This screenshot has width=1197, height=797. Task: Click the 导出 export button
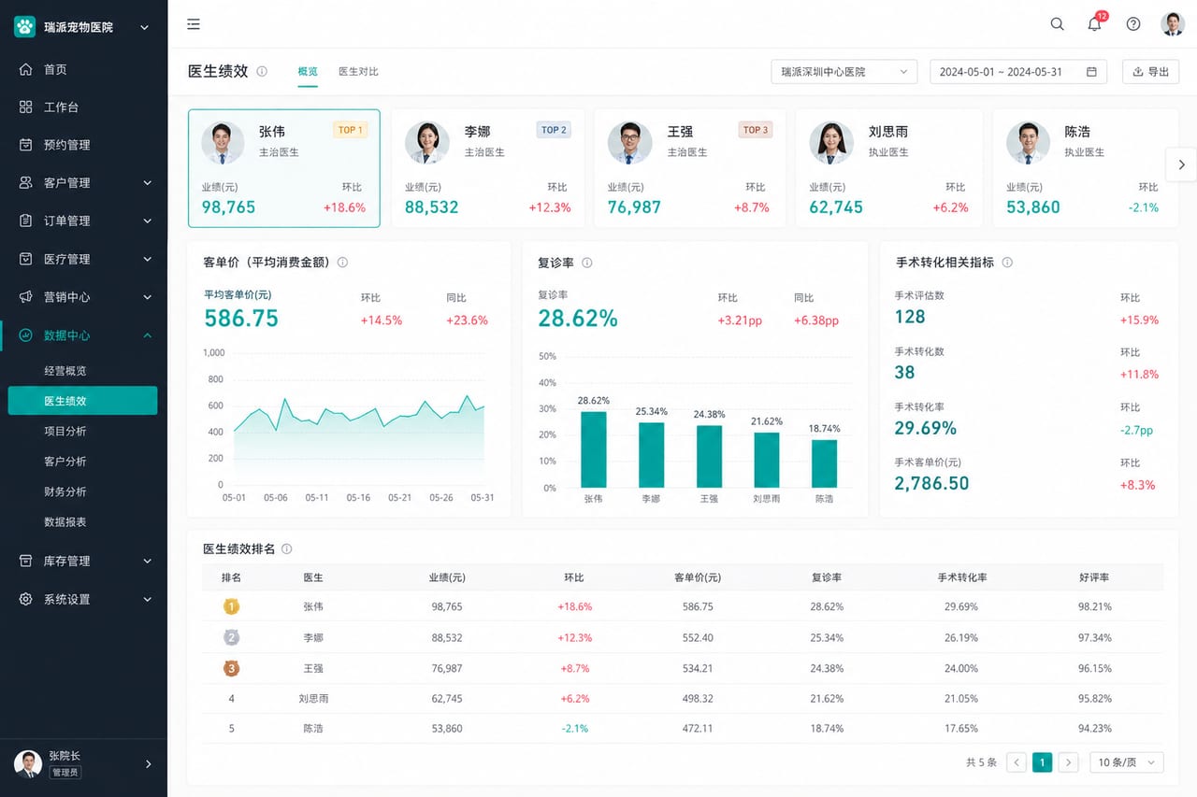point(1150,72)
